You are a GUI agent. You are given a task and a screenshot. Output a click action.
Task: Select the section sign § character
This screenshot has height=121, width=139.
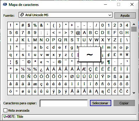(x=17, y=62)
